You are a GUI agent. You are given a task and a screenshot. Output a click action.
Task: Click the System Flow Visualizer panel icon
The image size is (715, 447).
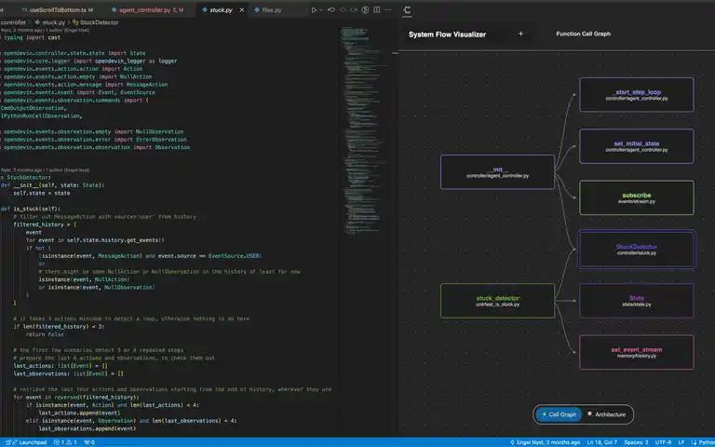tap(407, 9)
